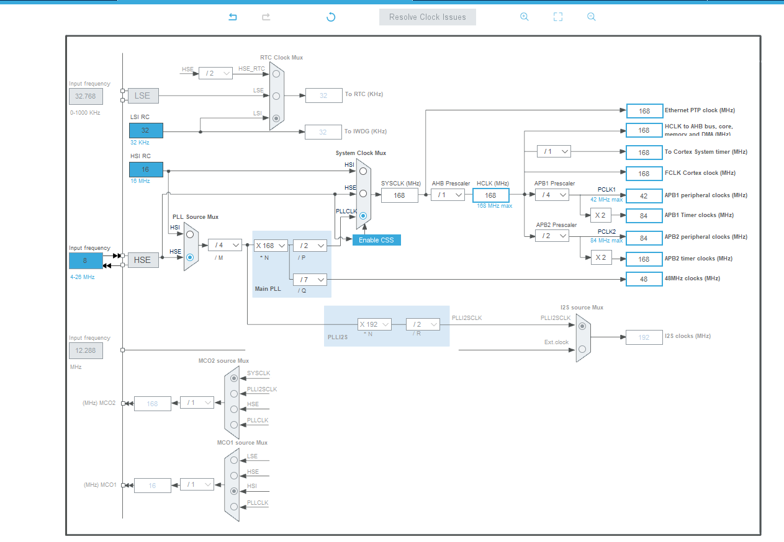The image size is (784, 542).
Task: Select HSI in MCO1 source Mux
Action: 234,491
